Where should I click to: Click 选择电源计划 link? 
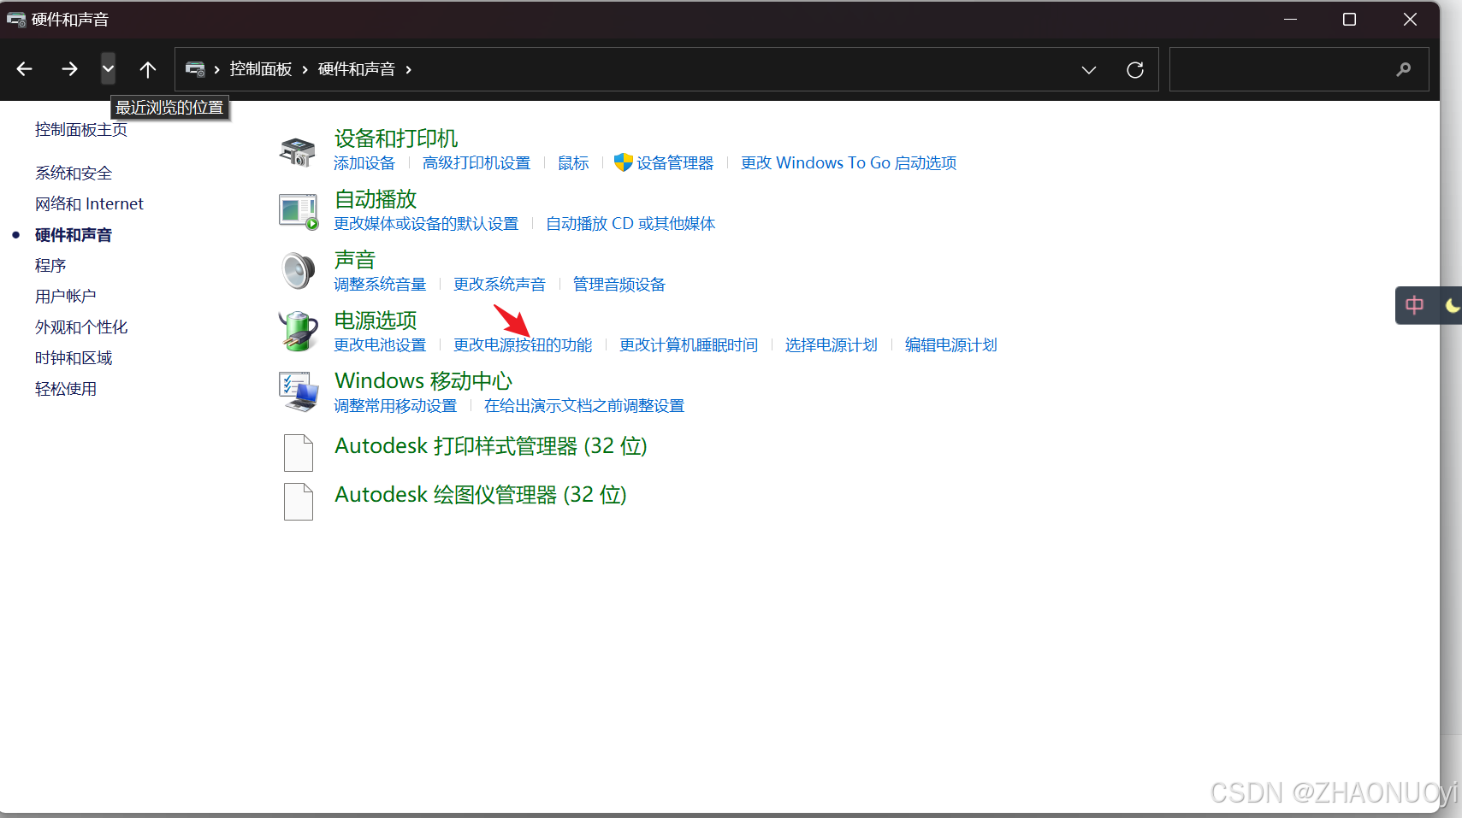coord(832,345)
